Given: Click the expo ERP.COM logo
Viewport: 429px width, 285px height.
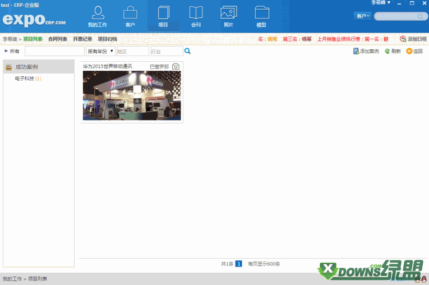Looking at the screenshot, I should point(34,20).
